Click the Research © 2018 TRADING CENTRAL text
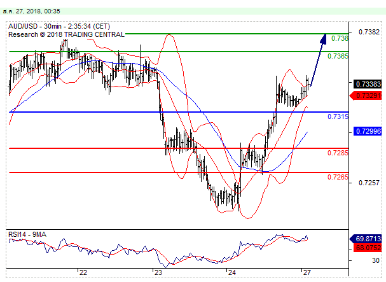 pyautogui.click(x=66, y=34)
